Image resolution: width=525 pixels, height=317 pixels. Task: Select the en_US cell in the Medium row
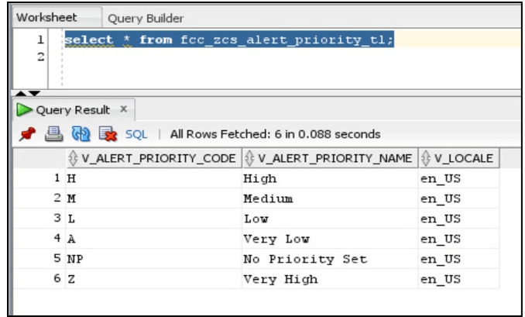click(458, 198)
